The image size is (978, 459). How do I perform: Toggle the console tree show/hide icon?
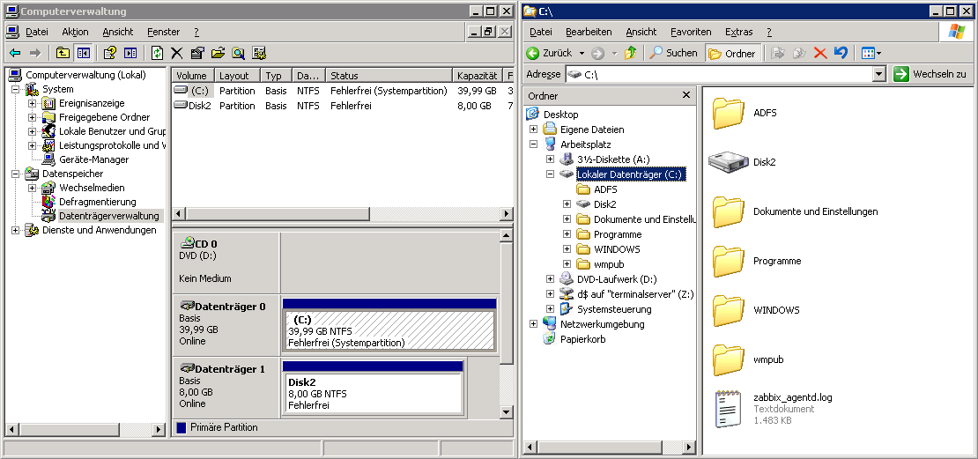[83, 53]
